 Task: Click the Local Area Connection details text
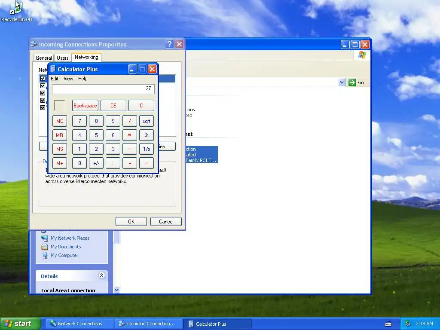pos(68,290)
